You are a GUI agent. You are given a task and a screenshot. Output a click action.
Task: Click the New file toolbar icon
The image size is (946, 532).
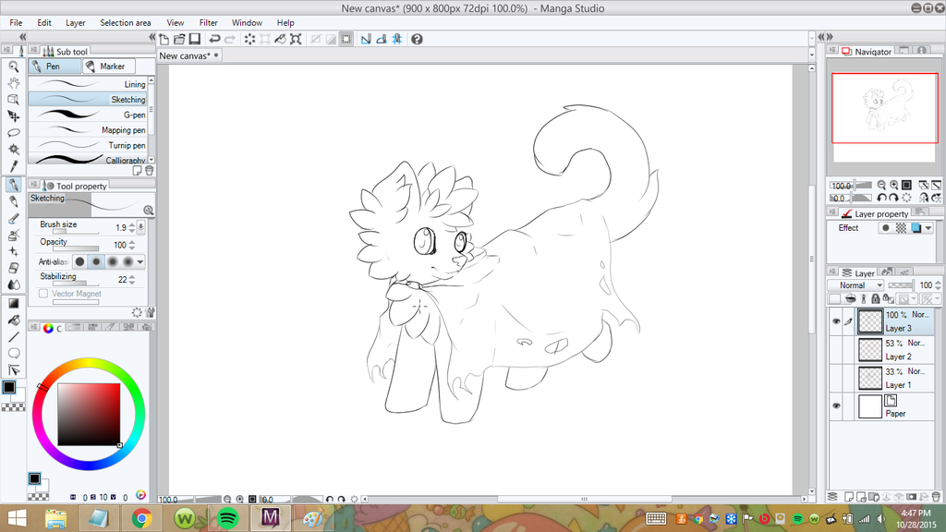164,39
